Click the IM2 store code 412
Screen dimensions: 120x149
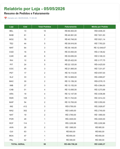[x=25, y=106]
